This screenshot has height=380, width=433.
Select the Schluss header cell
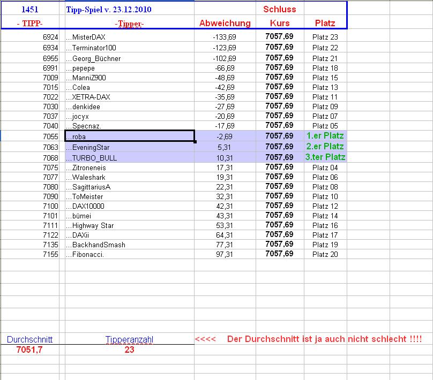pos(278,9)
